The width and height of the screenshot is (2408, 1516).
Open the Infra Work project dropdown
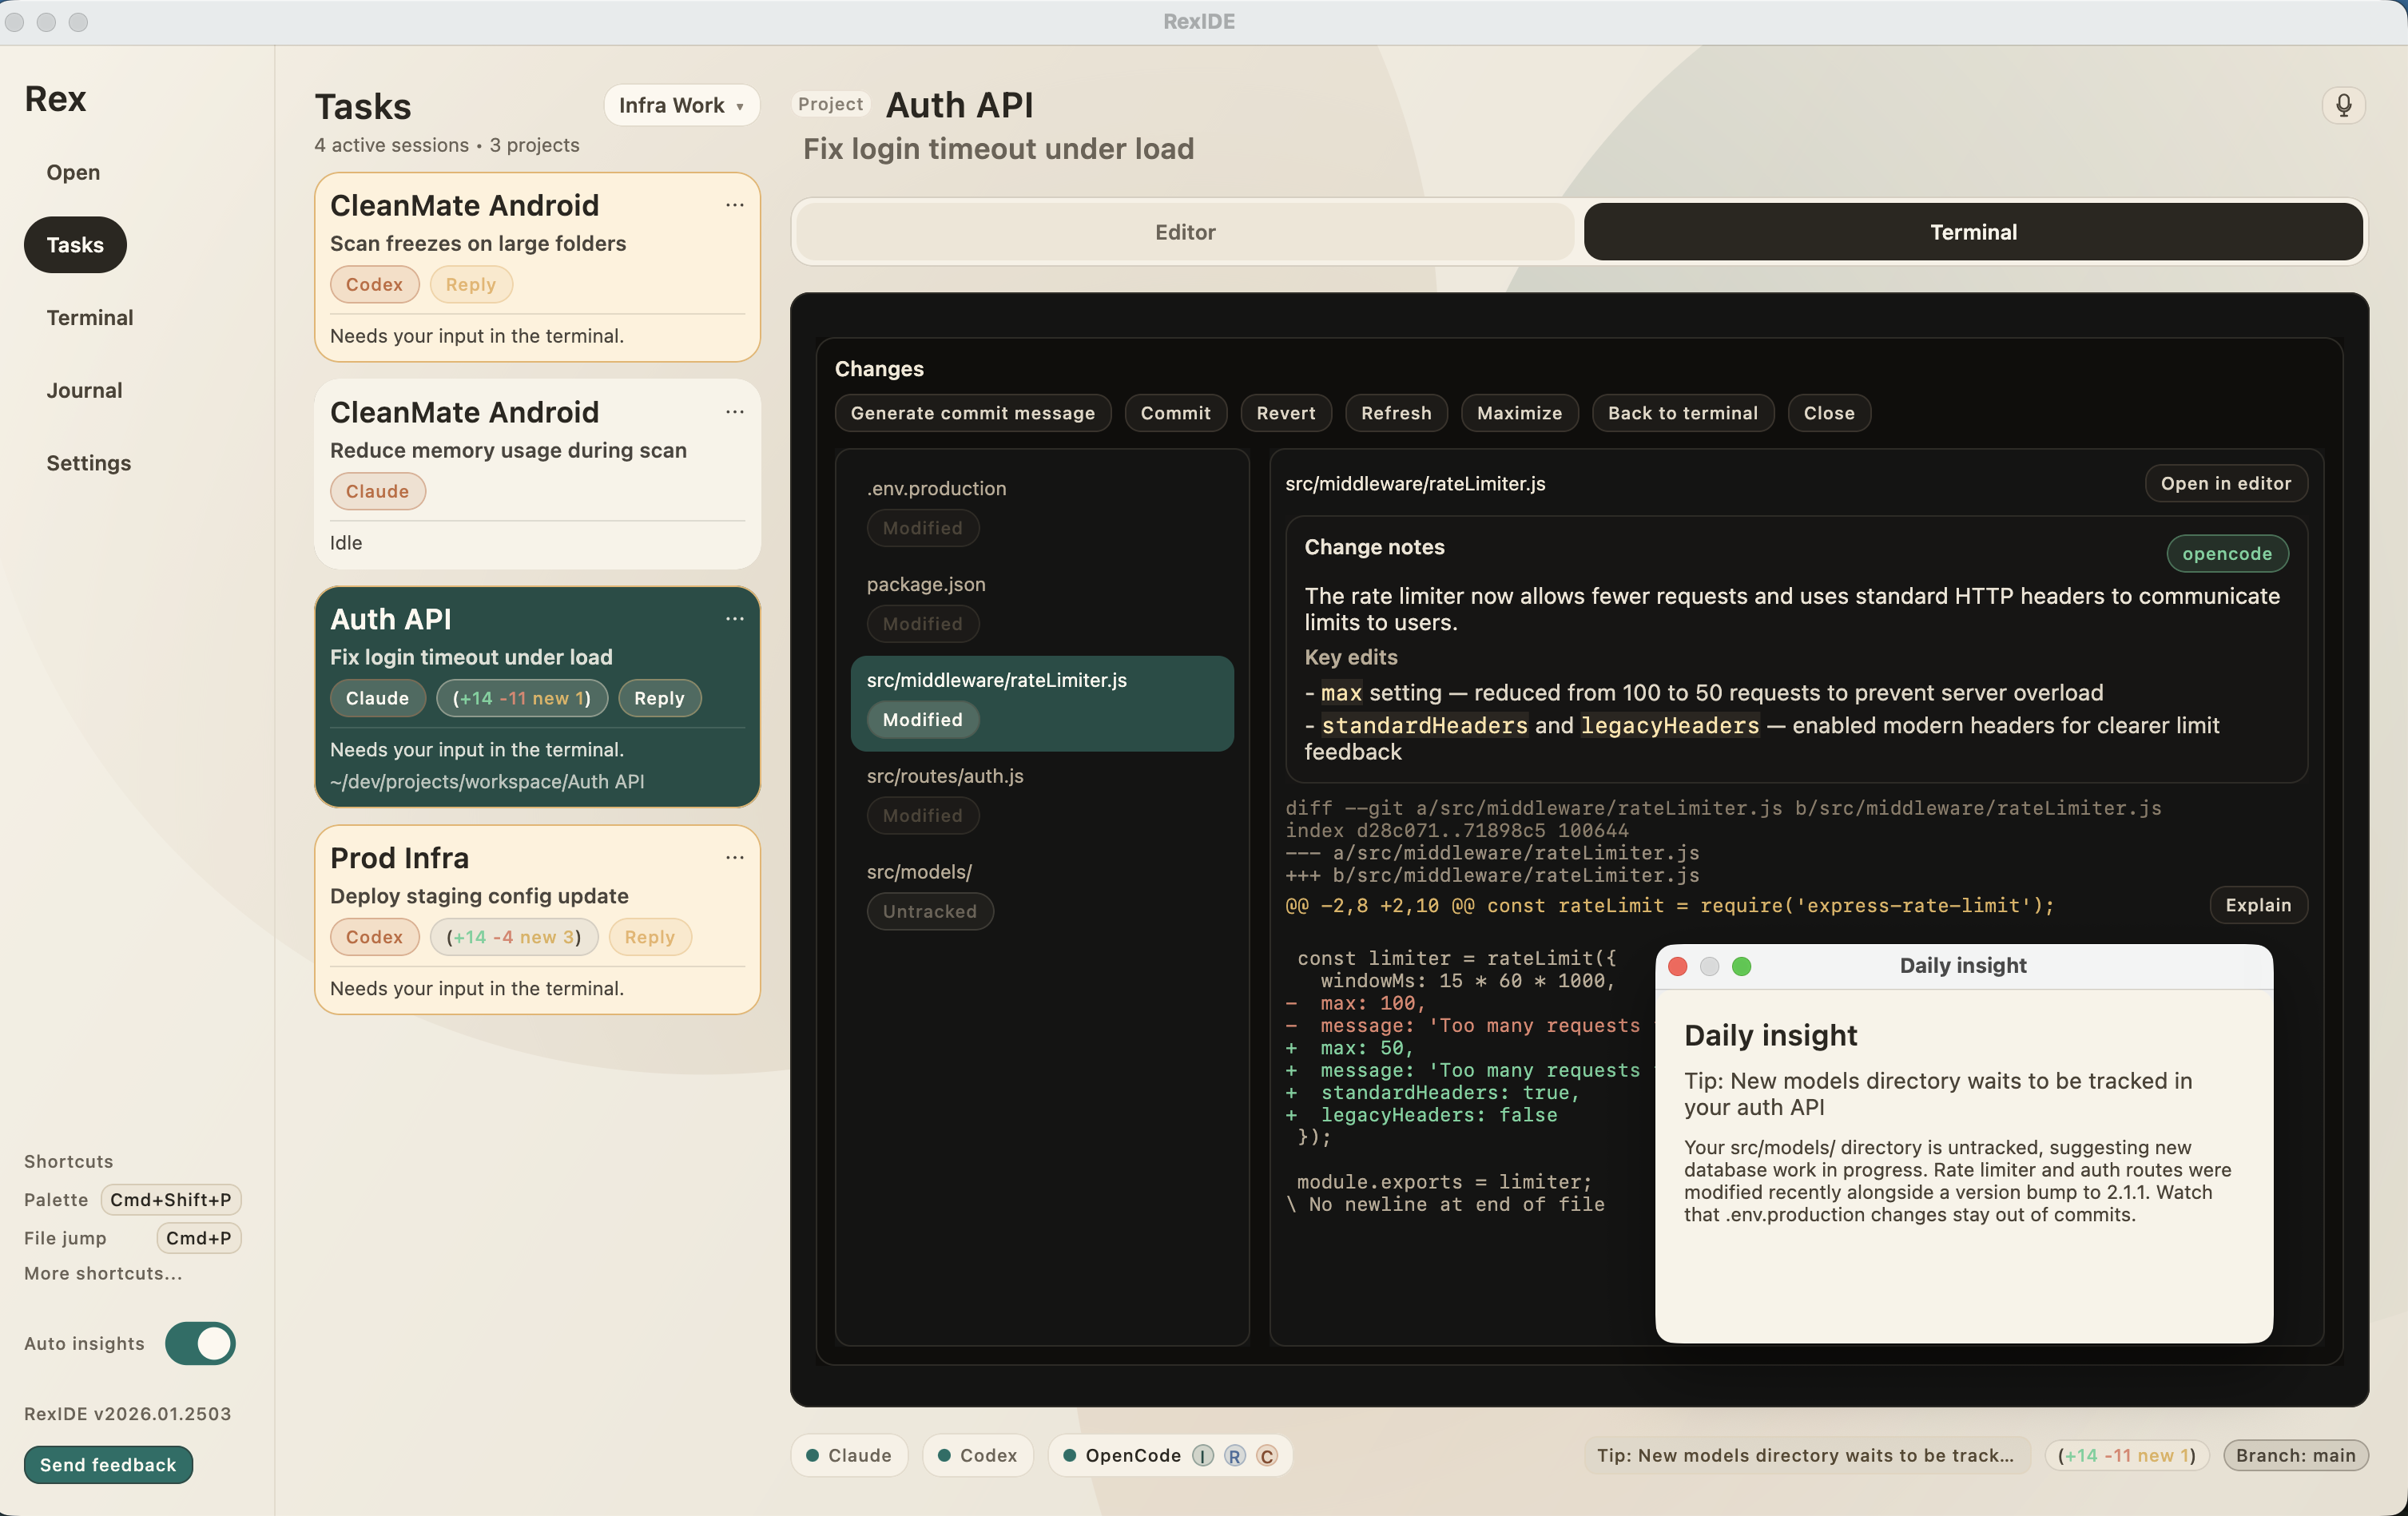click(681, 105)
